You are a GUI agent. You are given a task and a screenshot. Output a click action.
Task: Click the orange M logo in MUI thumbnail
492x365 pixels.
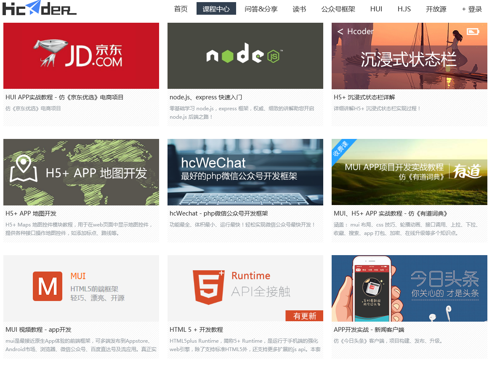(48, 286)
